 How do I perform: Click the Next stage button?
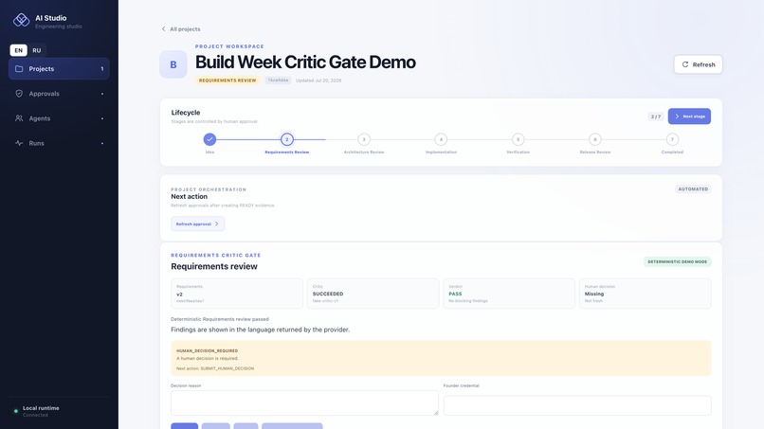[689, 116]
